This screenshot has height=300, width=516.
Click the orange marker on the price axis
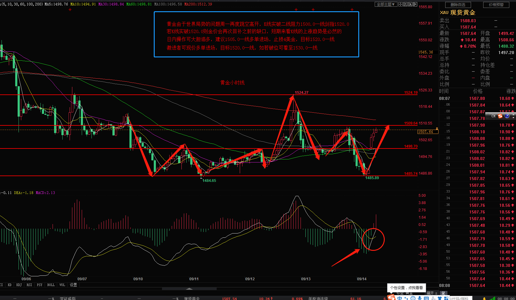(x=437, y=129)
